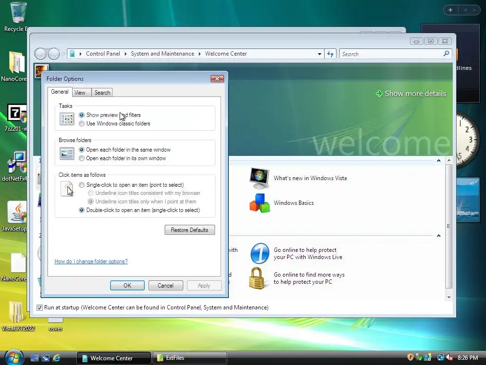The height and width of the screenshot is (365, 486).
Task: Click the clock gadget on the sidebar
Action: (467, 140)
